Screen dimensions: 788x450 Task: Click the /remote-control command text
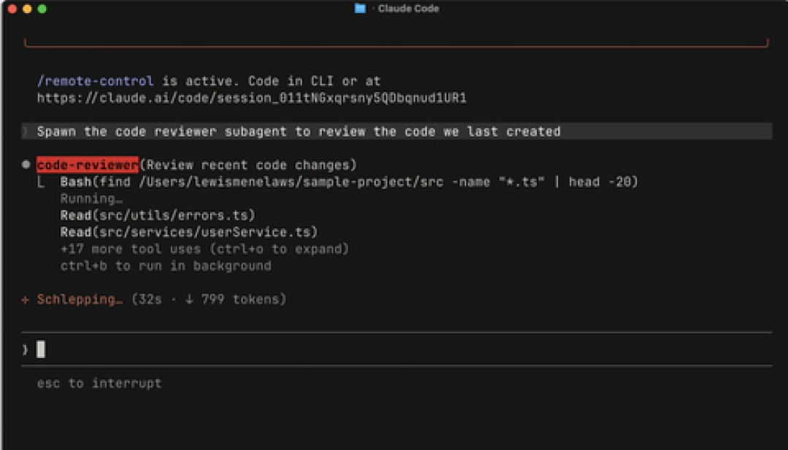(95, 81)
